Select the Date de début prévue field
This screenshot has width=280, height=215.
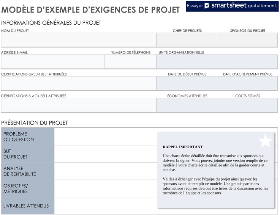pos(187,83)
